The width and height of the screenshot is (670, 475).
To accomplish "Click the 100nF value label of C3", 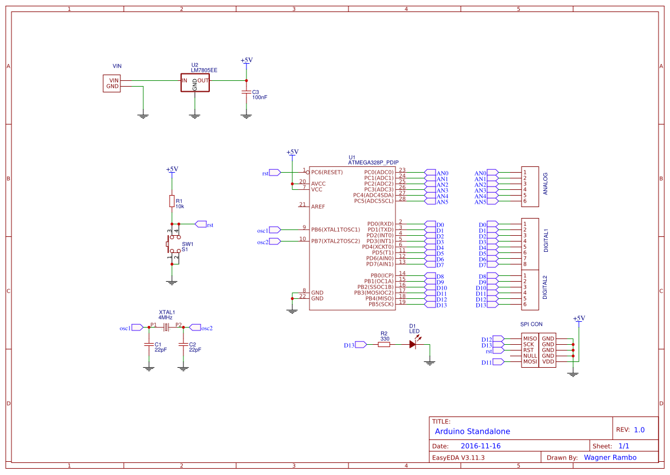I will click(260, 98).
